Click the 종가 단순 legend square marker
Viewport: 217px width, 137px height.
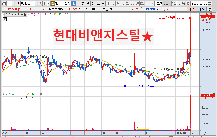tap(29, 15)
